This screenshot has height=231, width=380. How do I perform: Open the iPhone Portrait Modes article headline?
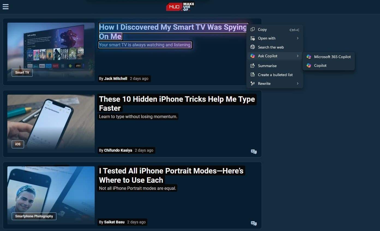coord(171,175)
